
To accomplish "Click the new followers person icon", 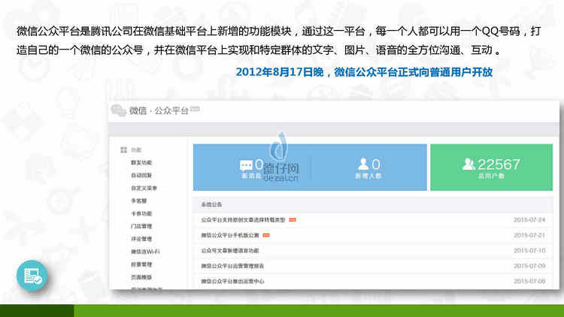I will tap(363, 164).
